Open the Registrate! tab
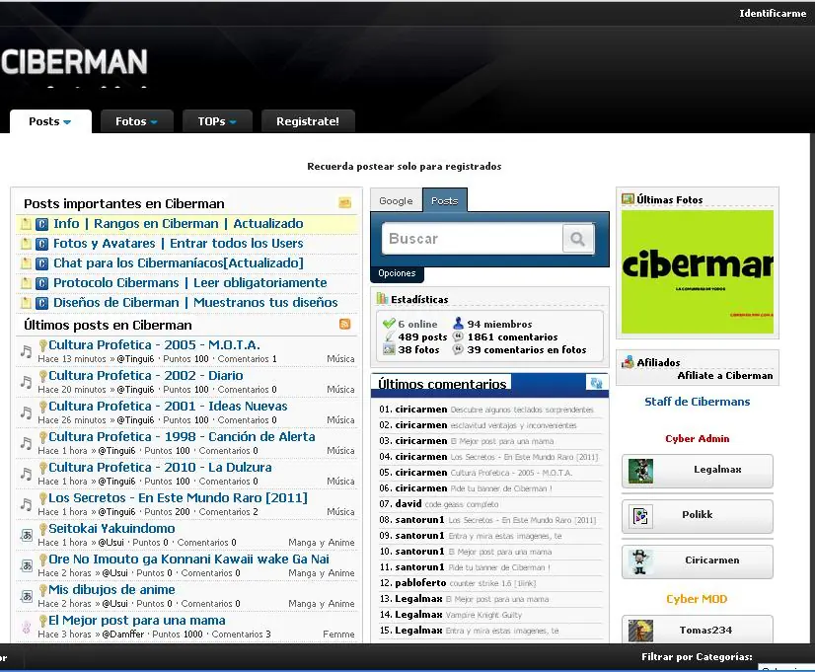The image size is (815, 672). coord(308,121)
